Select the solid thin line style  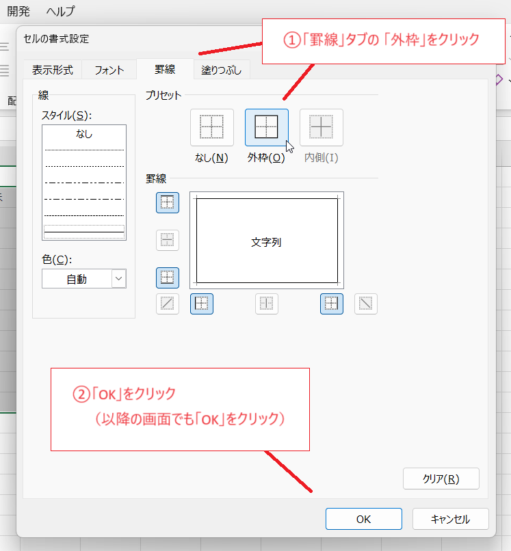pyautogui.click(x=84, y=232)
